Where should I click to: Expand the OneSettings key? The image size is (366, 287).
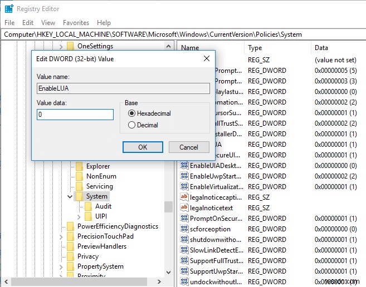[x=61, y=47]
